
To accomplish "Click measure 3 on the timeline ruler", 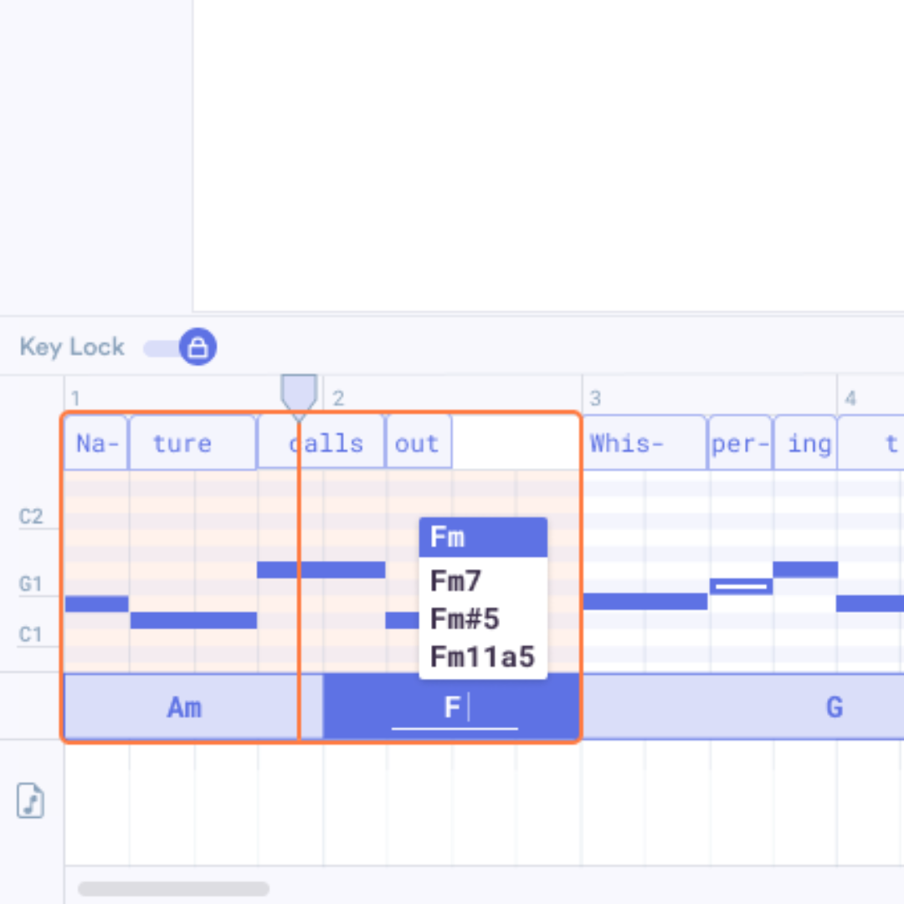I will [596, 398].
